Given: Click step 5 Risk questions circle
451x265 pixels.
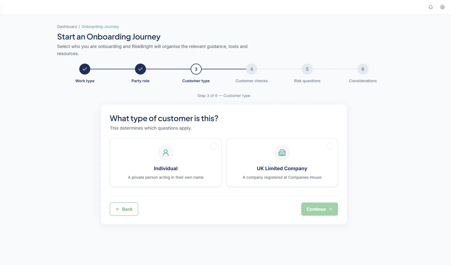Looking at the screenshot, I should point(307,69).
